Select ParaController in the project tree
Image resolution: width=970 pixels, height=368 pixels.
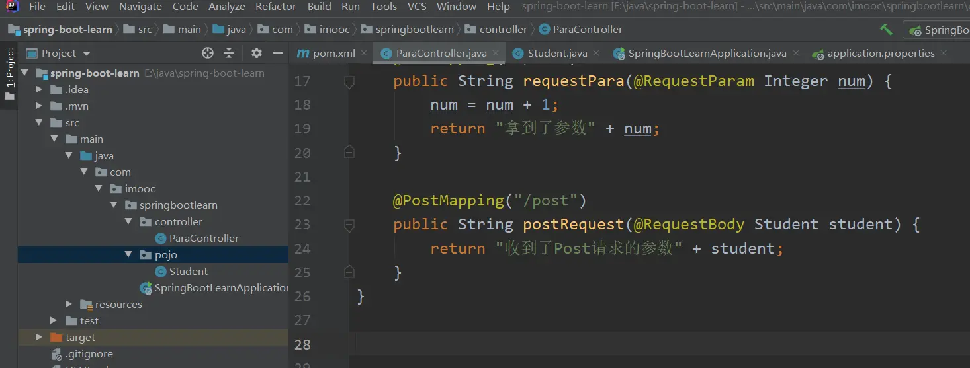coord(203,238)
